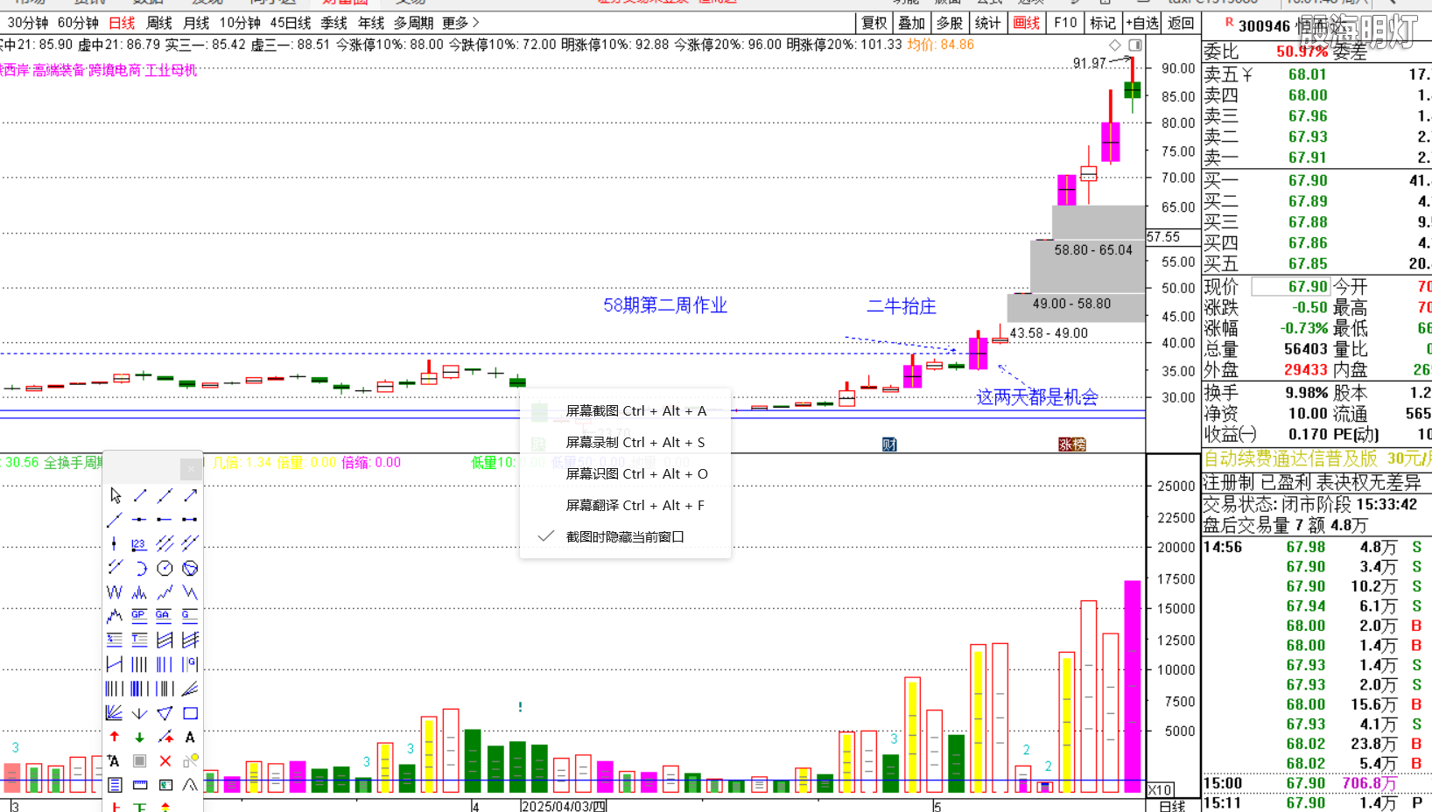Choose 屏幕截图 Ctrl+Alt+A menu item
1432x812 pixels.
625,410
